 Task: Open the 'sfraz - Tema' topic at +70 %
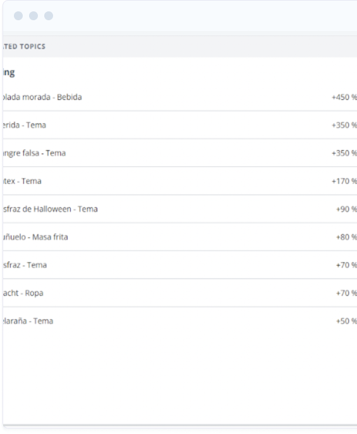tap(180, 265)
